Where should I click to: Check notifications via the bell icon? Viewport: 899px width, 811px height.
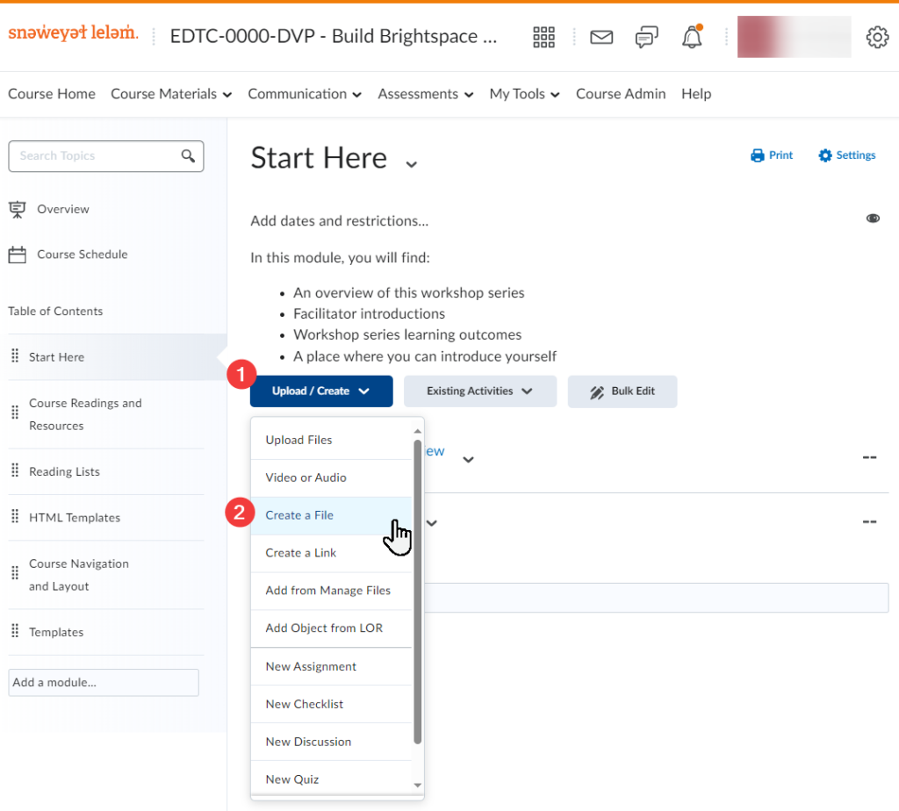(x=691, y=37)
